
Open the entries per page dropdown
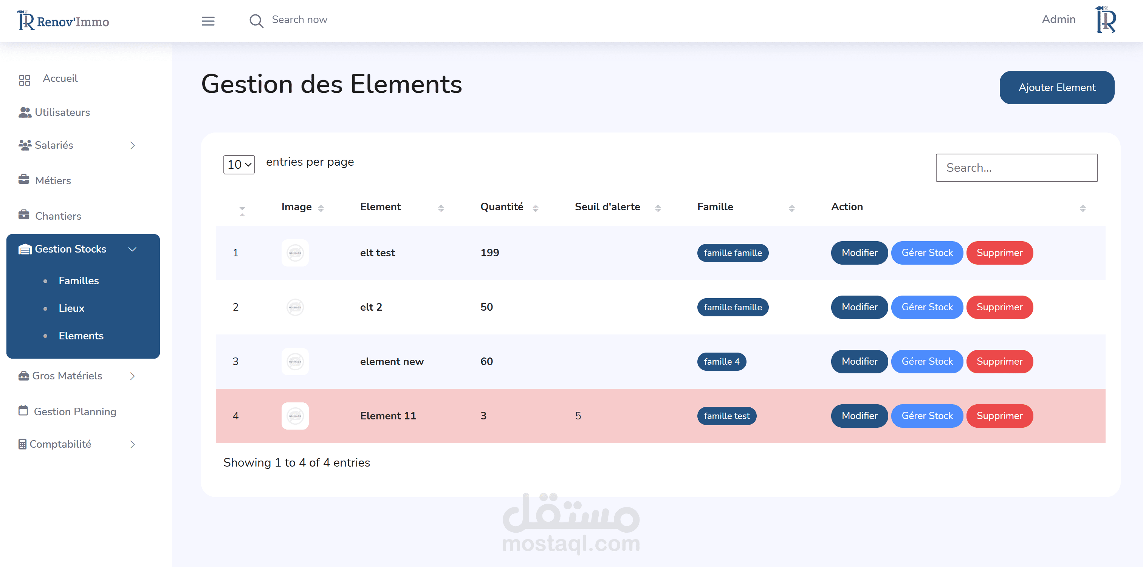239,165
